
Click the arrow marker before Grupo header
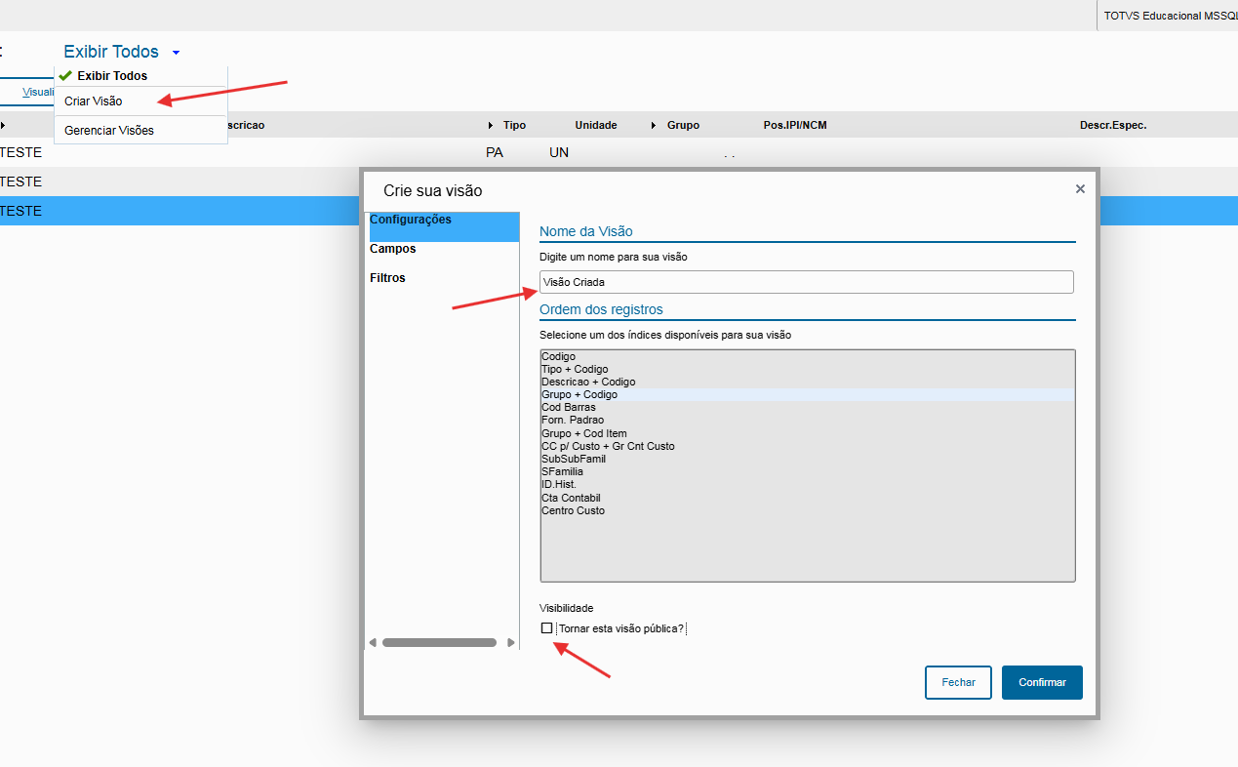pyautogui.click(x=654, y=126)
